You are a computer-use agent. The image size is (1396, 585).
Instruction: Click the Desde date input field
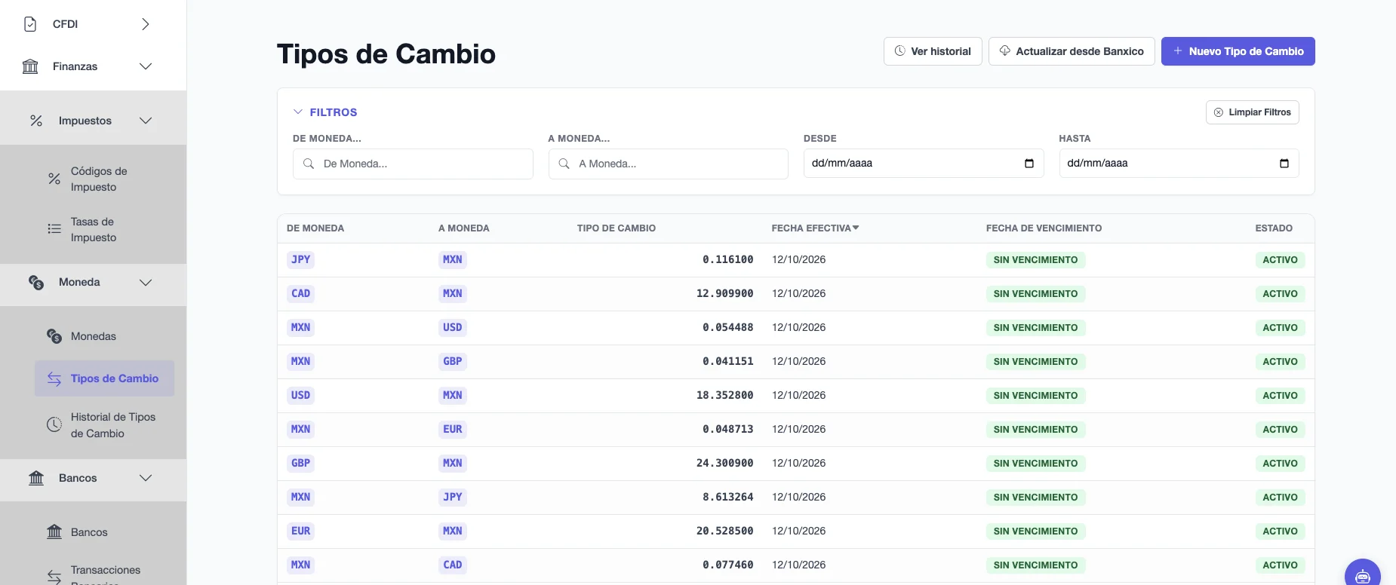[x=924, y=164]
